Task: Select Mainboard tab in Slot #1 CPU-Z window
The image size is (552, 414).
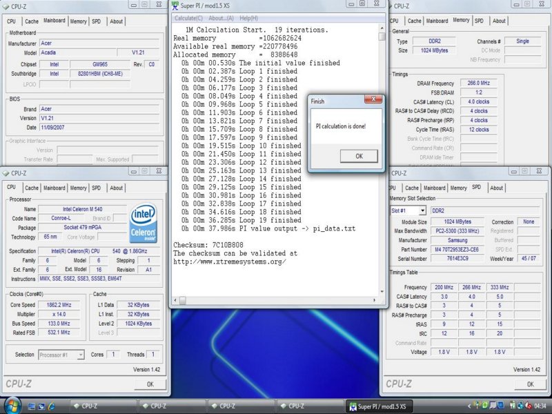Action: [x=435, y=188]
